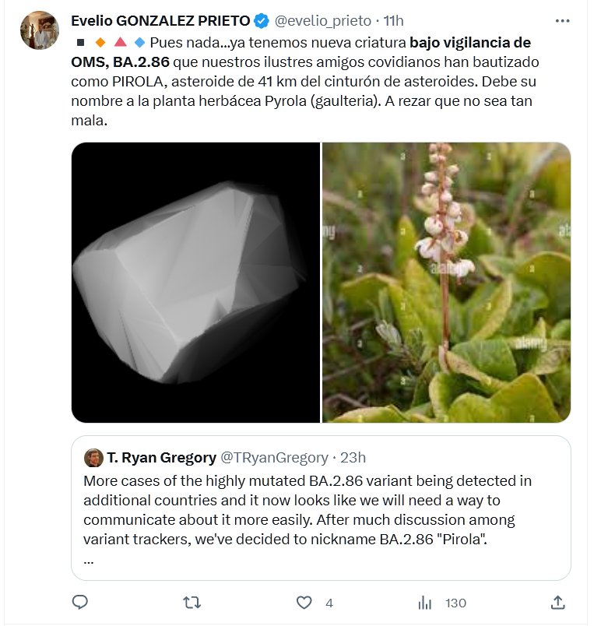601x626 pixels.
Task: Click the 23h quoted tweet timestamp
Action: click(353, 457)
